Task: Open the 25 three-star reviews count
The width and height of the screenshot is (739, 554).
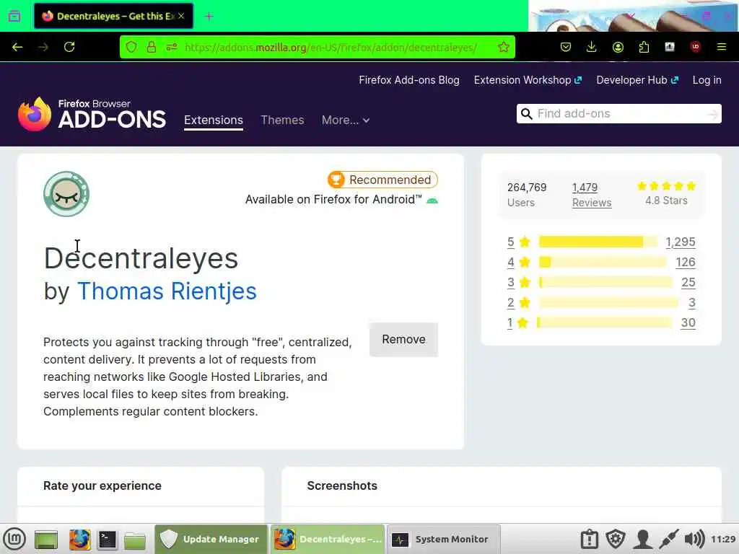Action: 688,282
